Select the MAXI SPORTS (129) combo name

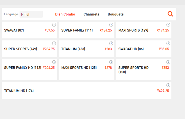(133, 30)
